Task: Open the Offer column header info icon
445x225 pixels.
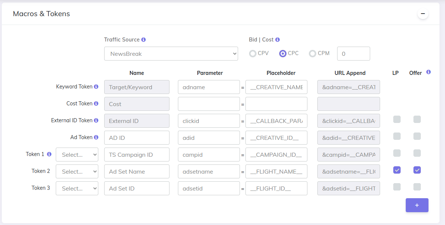Action: pos(428,72)
